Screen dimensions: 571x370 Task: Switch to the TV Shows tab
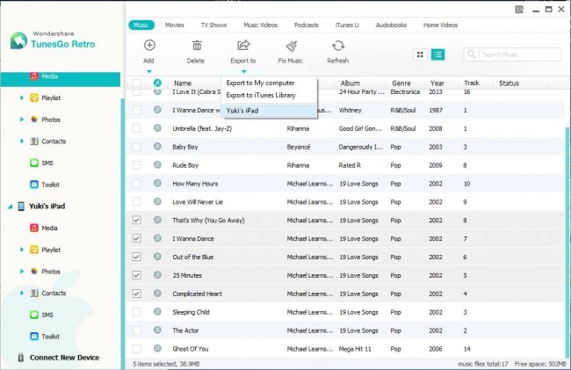(213, 25)
